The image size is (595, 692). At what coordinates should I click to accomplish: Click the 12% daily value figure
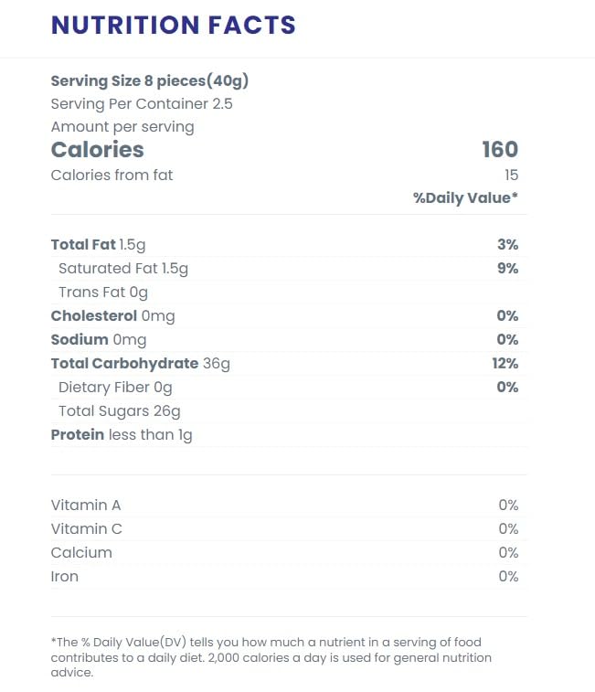505,364
